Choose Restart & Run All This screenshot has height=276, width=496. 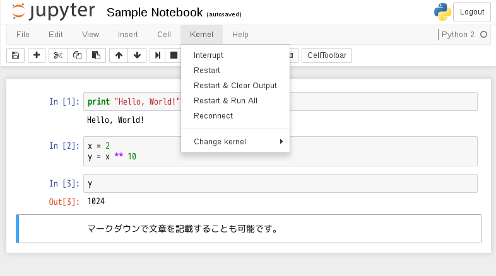[x=225, y=101]
